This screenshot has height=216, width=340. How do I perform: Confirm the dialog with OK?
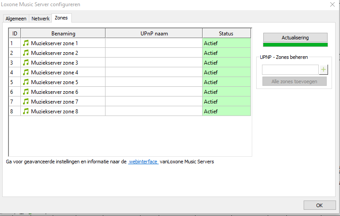320,205
